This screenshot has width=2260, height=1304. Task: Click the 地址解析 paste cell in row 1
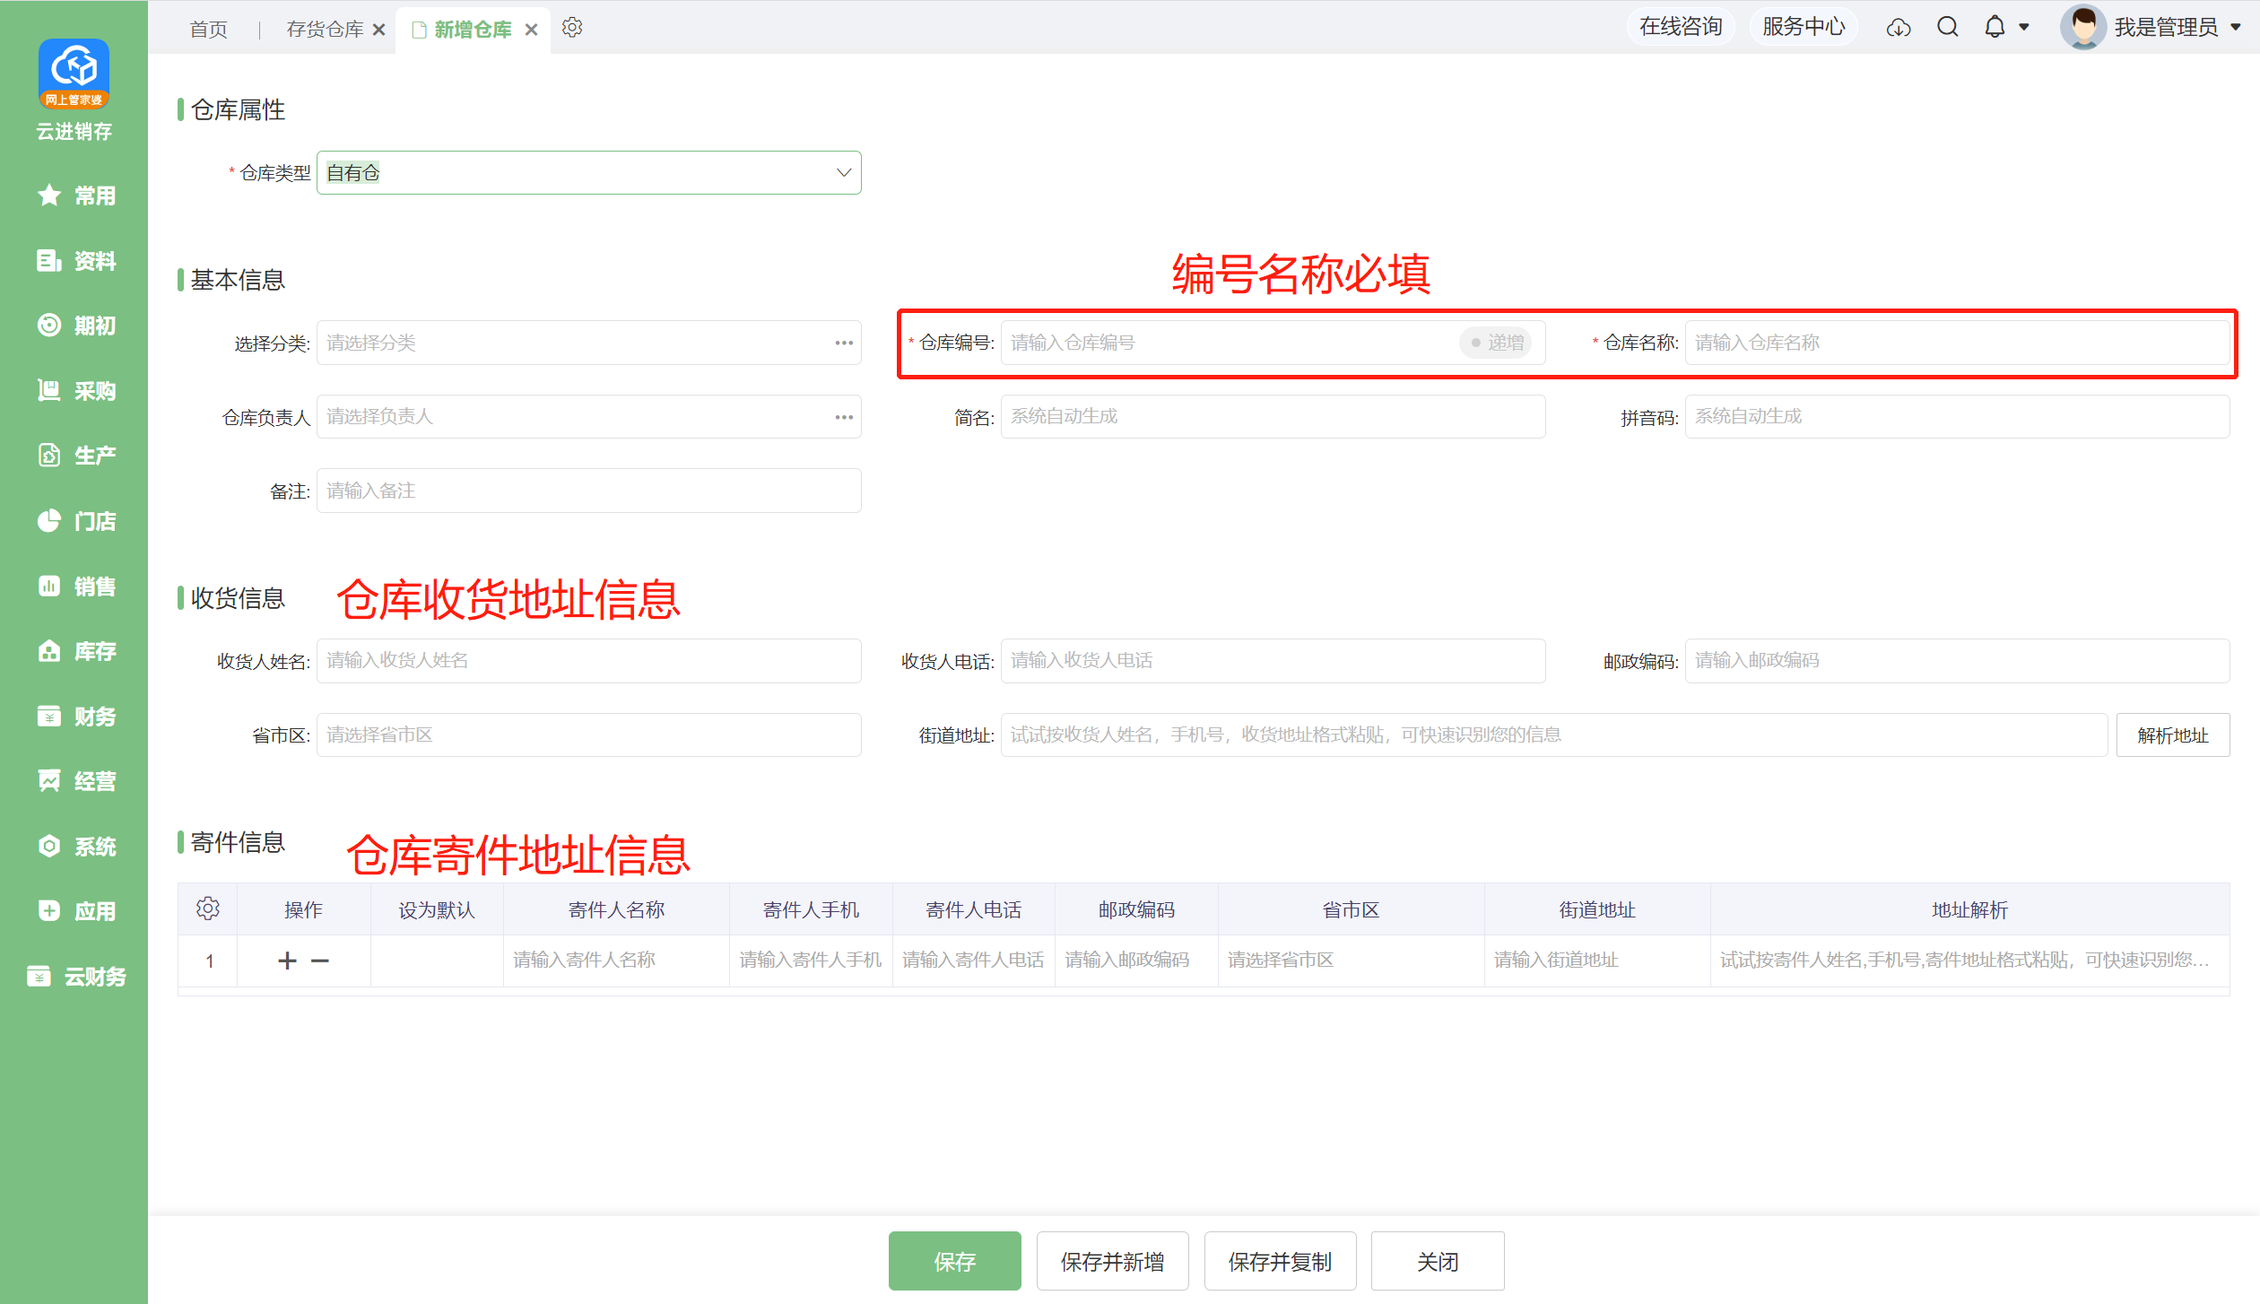[x=1969, y=961]
